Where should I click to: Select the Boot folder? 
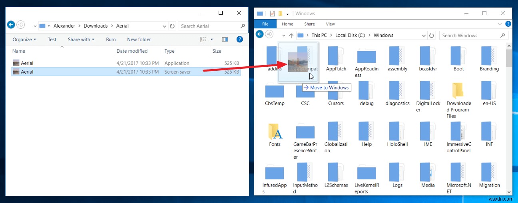click(459, 59)
